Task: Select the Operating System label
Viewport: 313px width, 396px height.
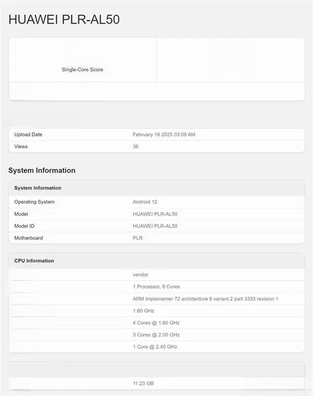Action: (x=34, y=202)
